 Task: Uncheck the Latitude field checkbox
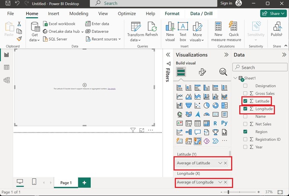[245, 101]
